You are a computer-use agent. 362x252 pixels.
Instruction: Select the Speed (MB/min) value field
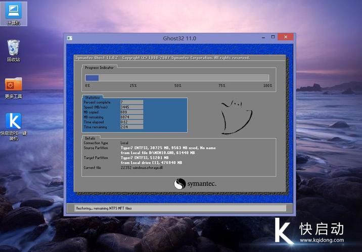(x=131, y=107)
